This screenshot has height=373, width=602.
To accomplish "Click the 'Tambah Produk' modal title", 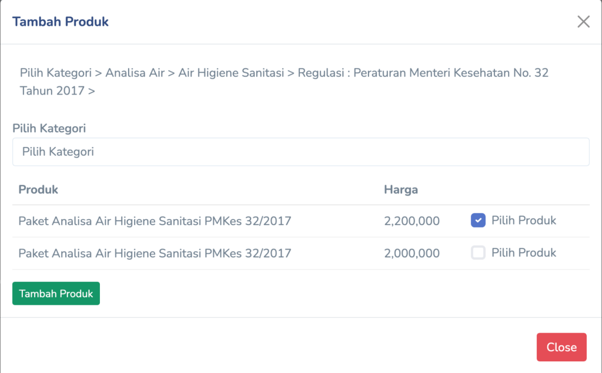I will click(61, 22).
